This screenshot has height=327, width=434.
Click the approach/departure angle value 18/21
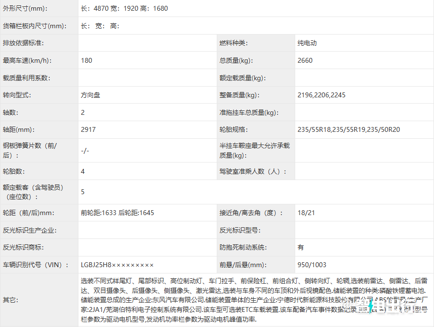(306, 213)
